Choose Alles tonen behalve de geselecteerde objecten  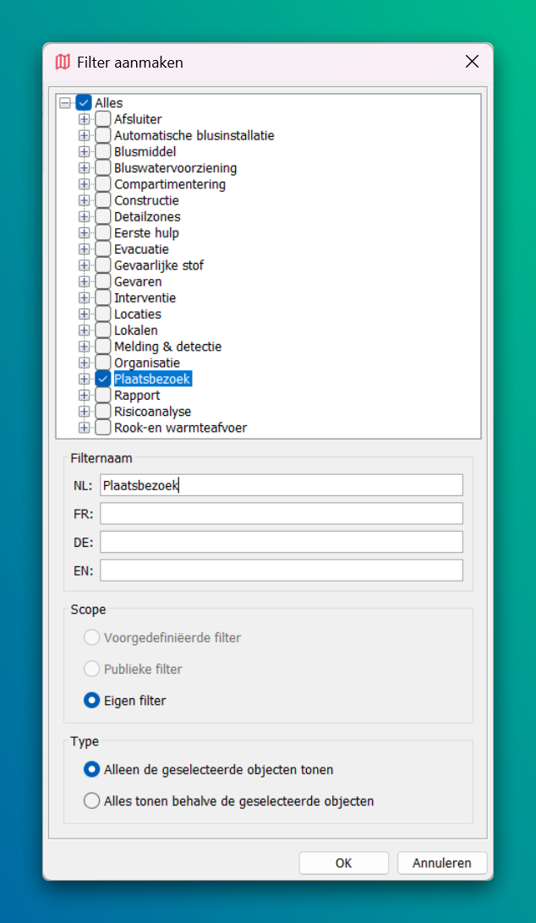[x=91, y=800]
